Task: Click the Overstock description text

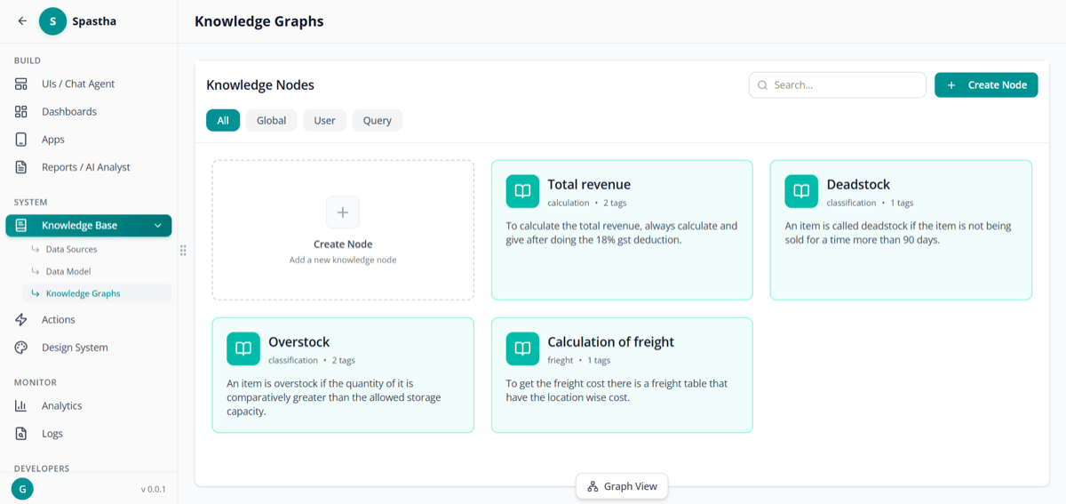Action: tap(334, 397)
